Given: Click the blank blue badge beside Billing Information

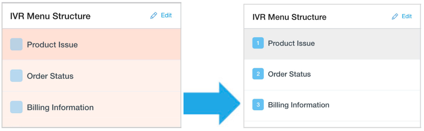Looking at the screenshot, I should pyautogui.click(x=16, y=107).
